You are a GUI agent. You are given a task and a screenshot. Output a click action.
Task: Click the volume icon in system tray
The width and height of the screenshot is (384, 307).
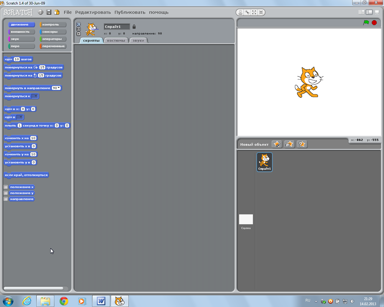(x=352, y=301)
